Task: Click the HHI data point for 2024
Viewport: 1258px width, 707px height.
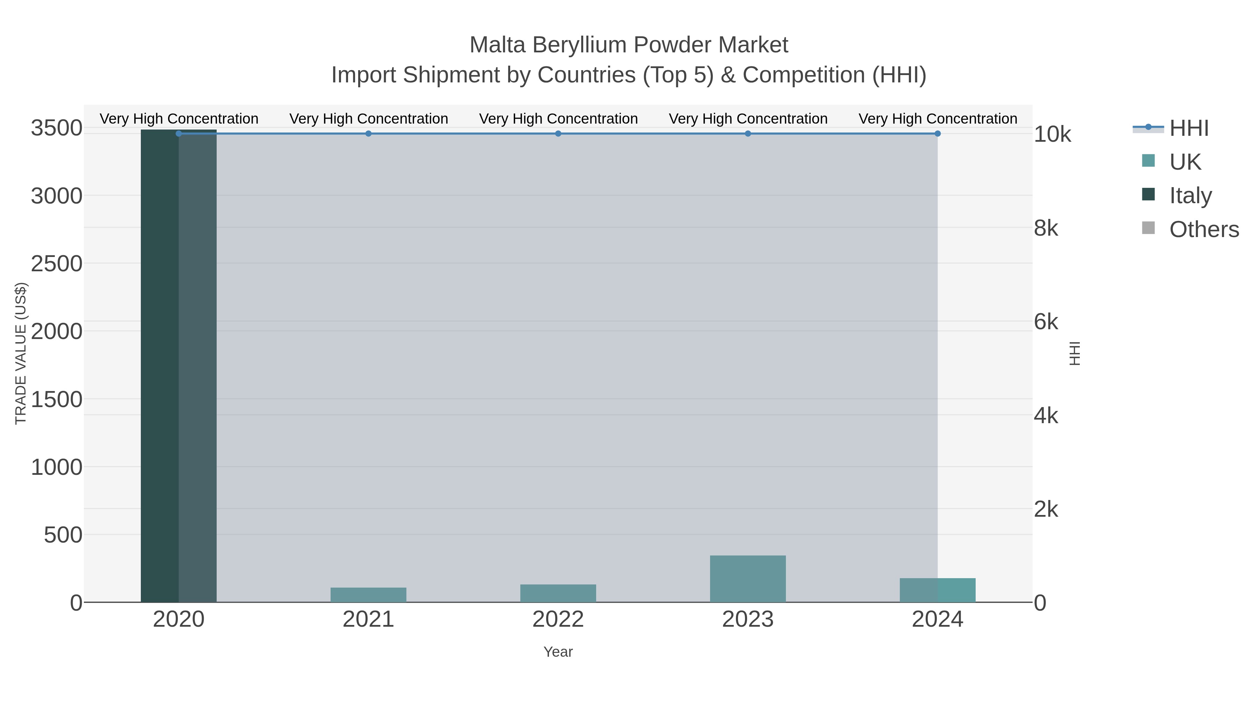Action: click(938, 134)
